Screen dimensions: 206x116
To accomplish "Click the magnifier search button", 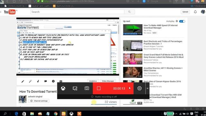I will (x=129, y=12).
